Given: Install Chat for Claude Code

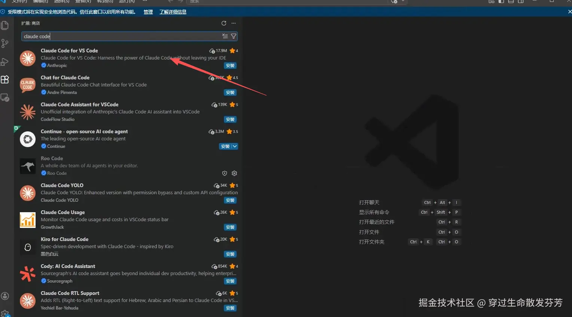Looking at the screenshot, I should click(x=230, y=92).
